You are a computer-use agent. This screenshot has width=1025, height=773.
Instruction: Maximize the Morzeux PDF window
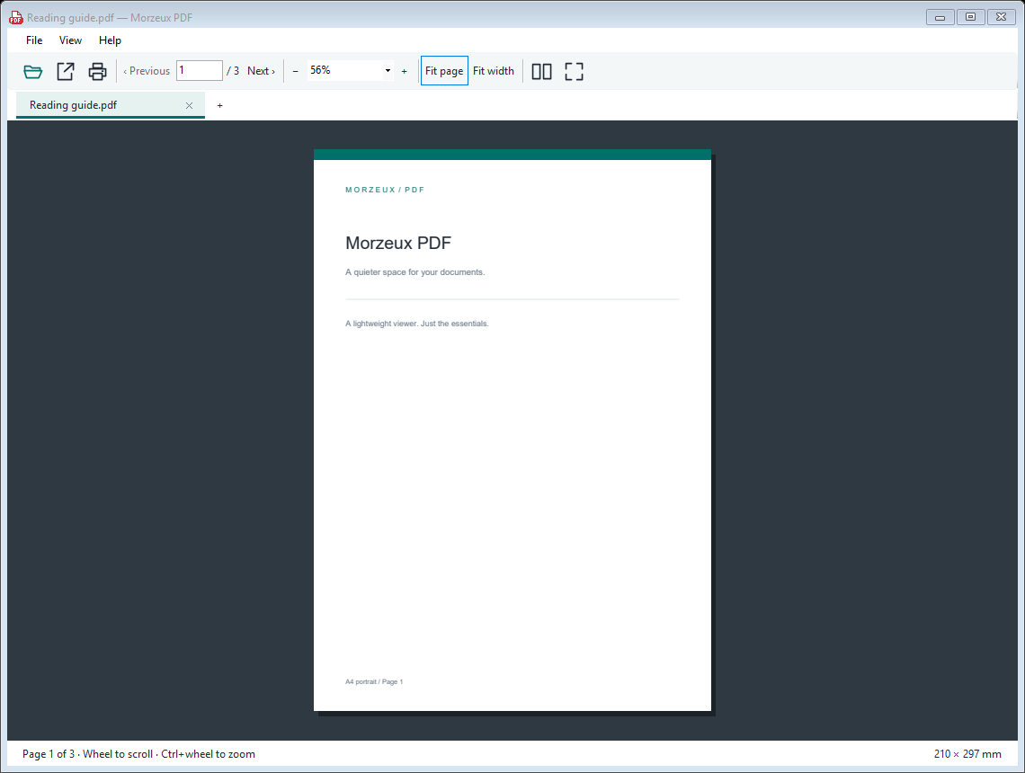(970, 17)
